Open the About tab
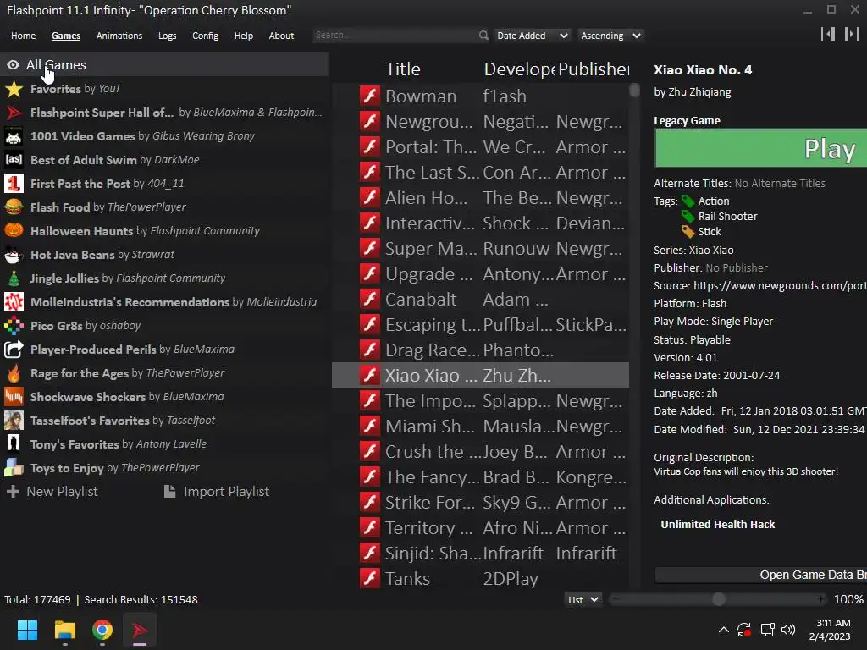The width and height of the screenshot is (867, 650). click(x=281, y=36)
